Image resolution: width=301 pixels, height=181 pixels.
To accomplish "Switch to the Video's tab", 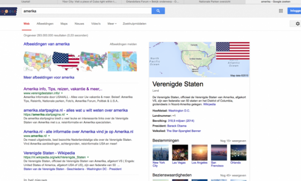I will point(96,24).
